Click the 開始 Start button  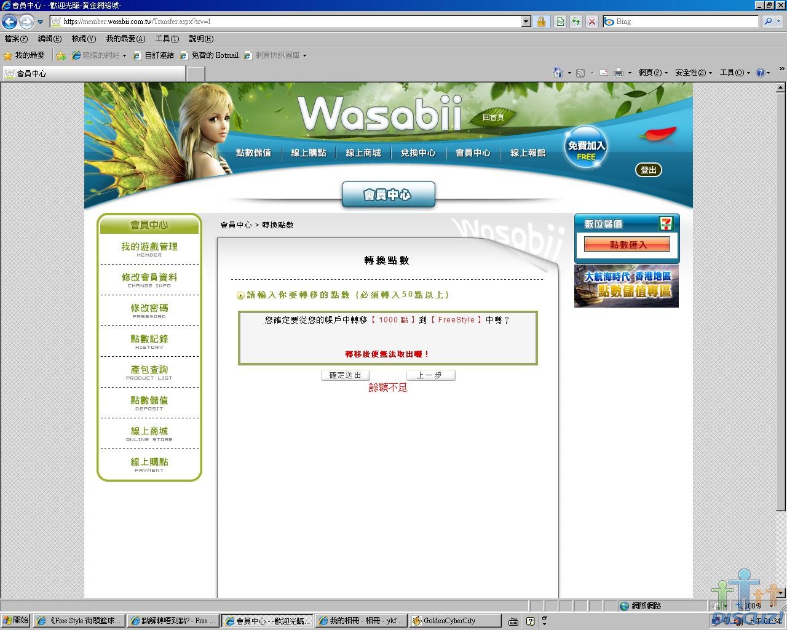coord(15,620)
